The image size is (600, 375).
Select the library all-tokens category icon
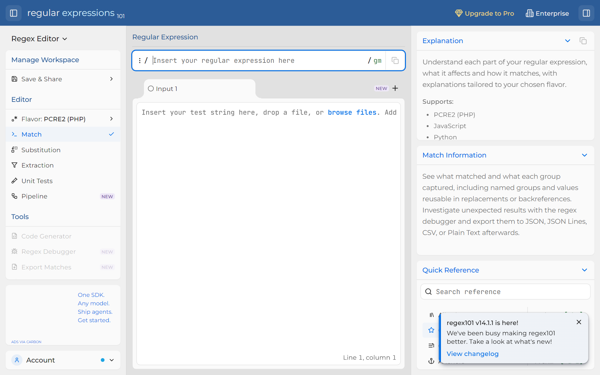pos(431,315)
